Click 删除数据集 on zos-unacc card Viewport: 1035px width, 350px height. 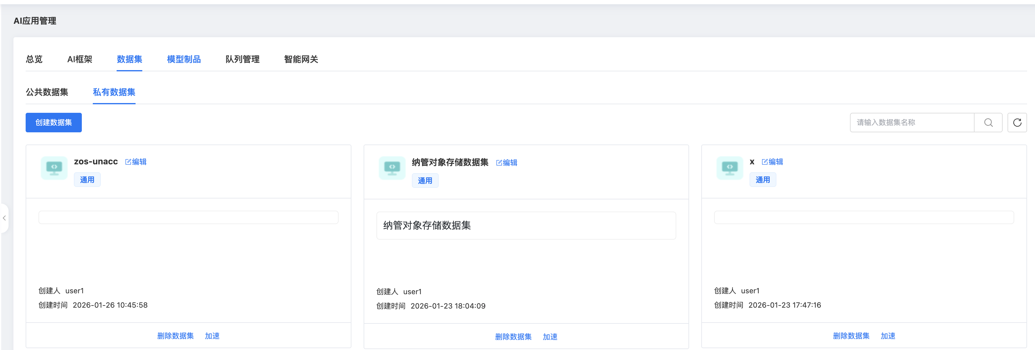click(175, 336)
